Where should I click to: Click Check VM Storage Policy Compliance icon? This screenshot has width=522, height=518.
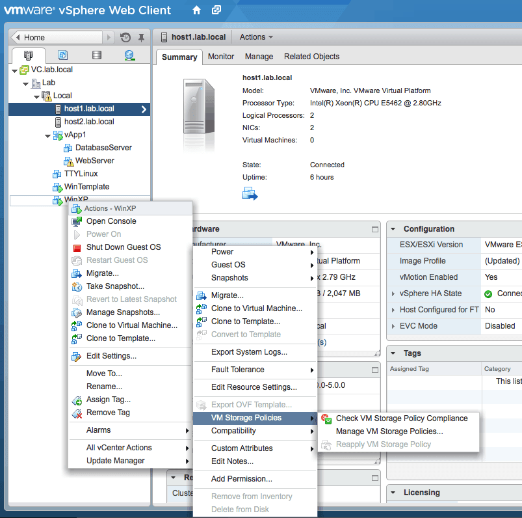pyautogui.click(x=326, y=418)
